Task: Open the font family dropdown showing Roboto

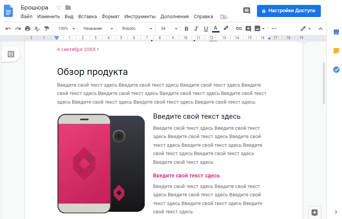Action: pos(137,28)
